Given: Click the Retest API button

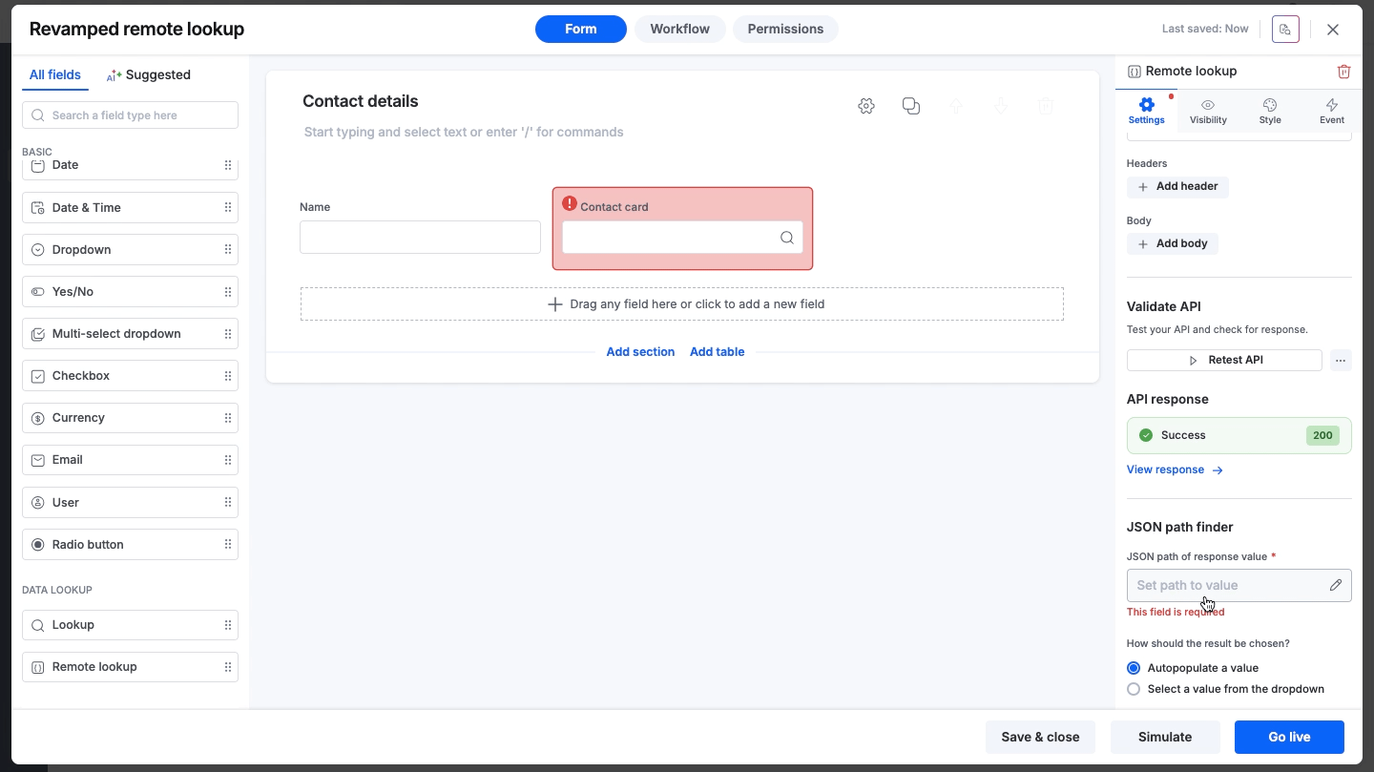Looking at the screenshot, I should click(1224, 360).
